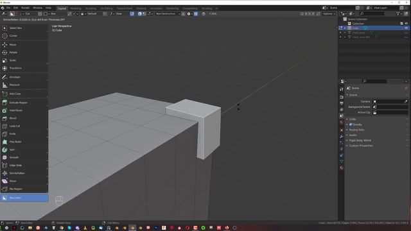Toggle Collection exclude-from-view-layer checkbox
Screen dimensions: 411x231
pos(401,24)
